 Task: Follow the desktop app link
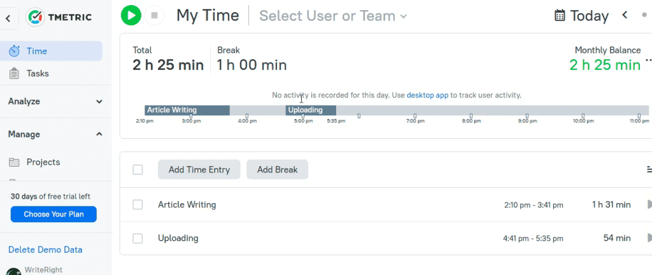(427, 95)
